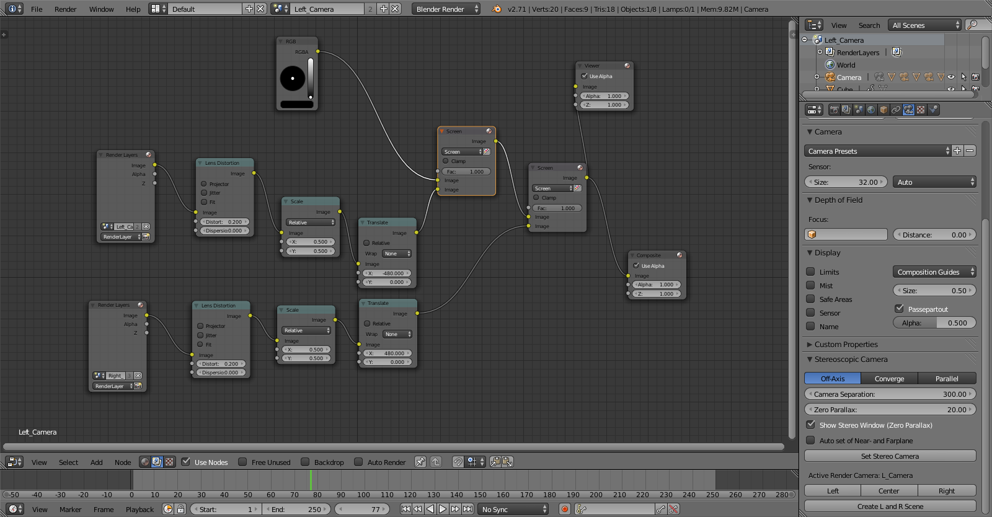
Task: Select the Converge stereo mode button
Action: click(889, 378)
